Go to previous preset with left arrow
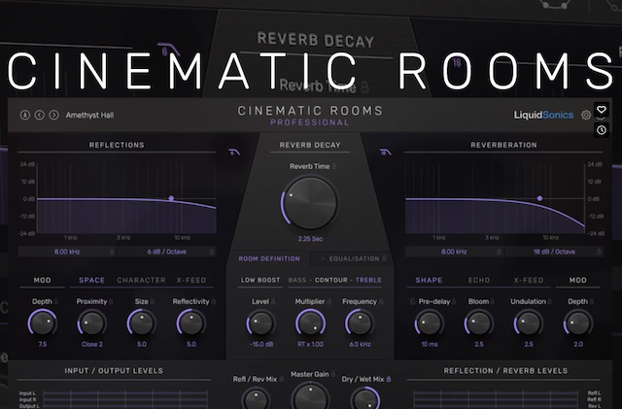The width and height of the screenshot is (622, 409). click(39, 115)
